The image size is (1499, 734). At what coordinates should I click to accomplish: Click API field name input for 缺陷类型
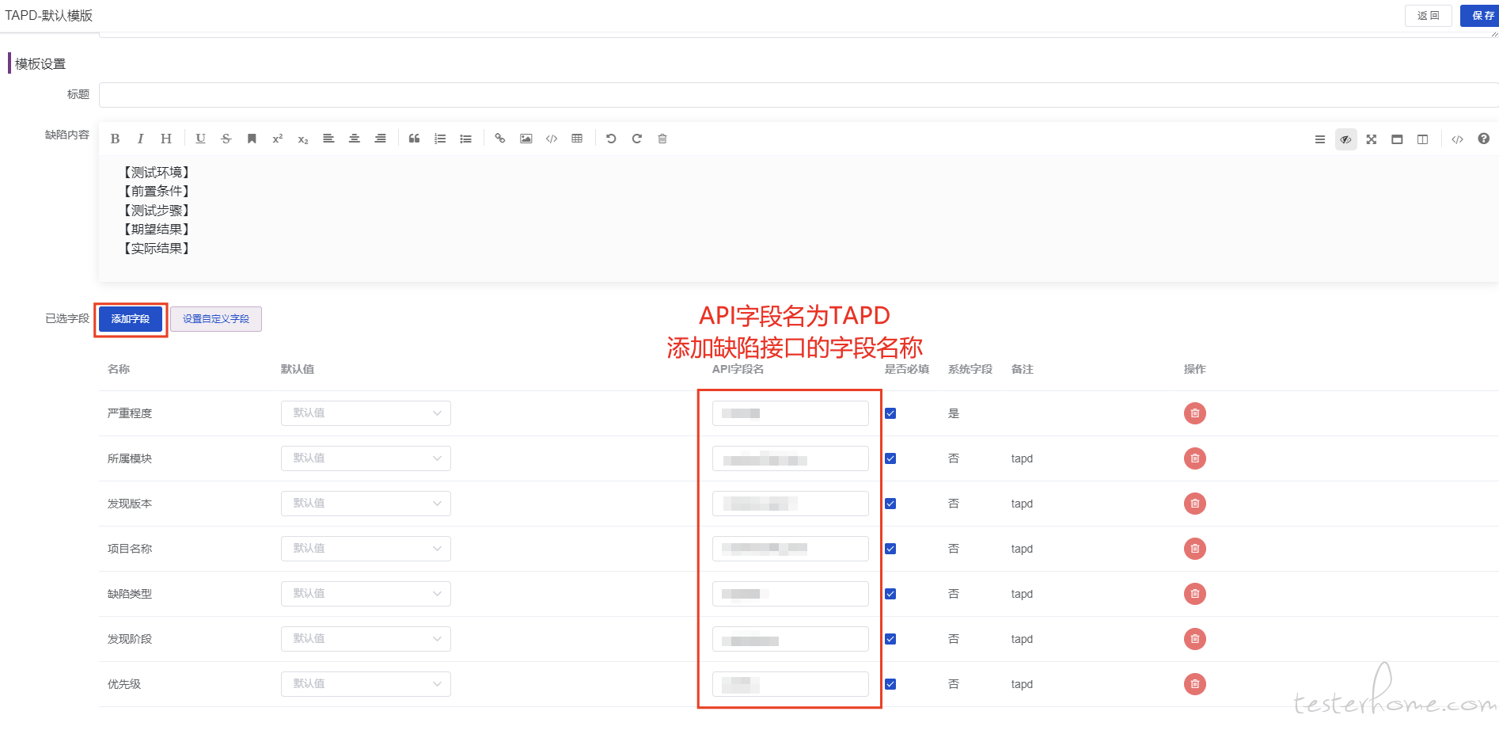790,594
